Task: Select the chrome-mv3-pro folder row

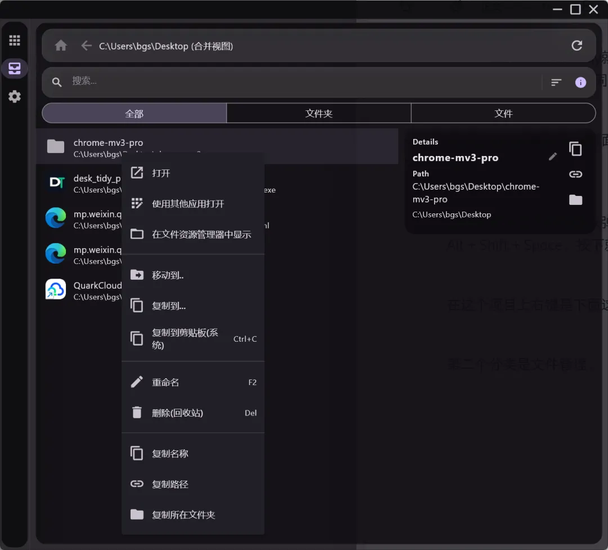Action: (217, 146)
